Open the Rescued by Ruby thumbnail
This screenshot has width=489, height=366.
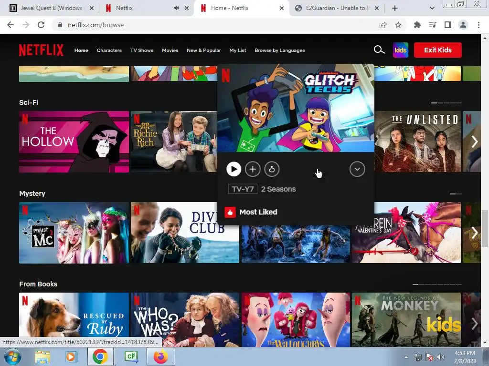click(x=74, y=320)
